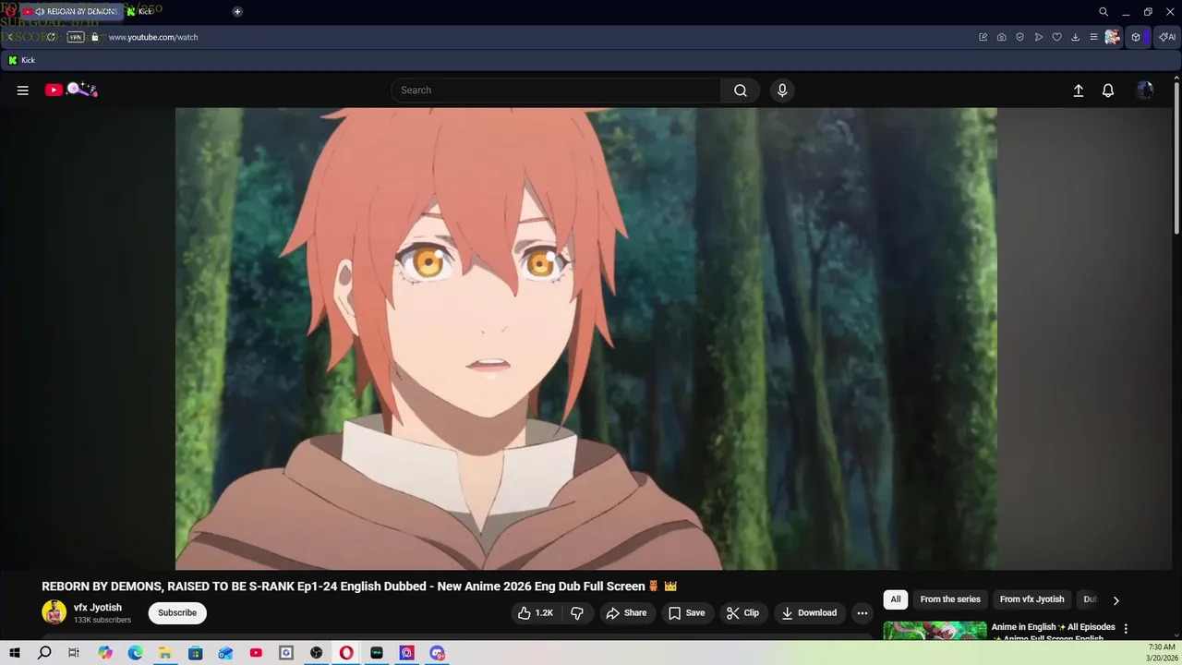Open the send/flow arrow icon
This screenshot has height=665, width=1182.
(1039, 37)
